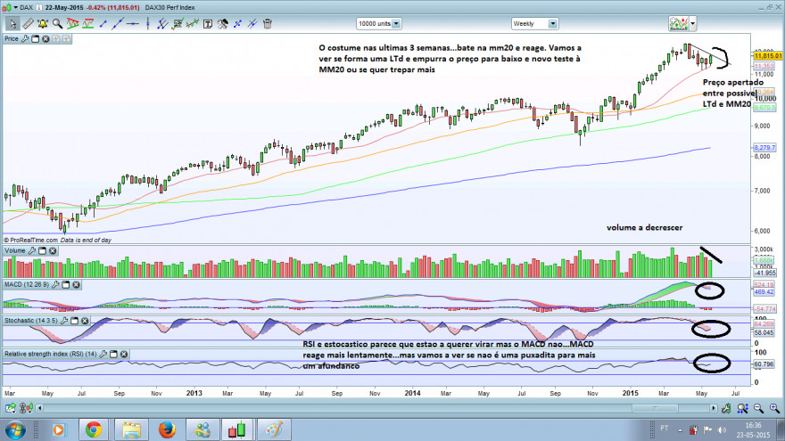Select the magnifying glass zoom tool
Image resolution: width=785 pixels, height=441 pixels.
click(x=58, y=23)
